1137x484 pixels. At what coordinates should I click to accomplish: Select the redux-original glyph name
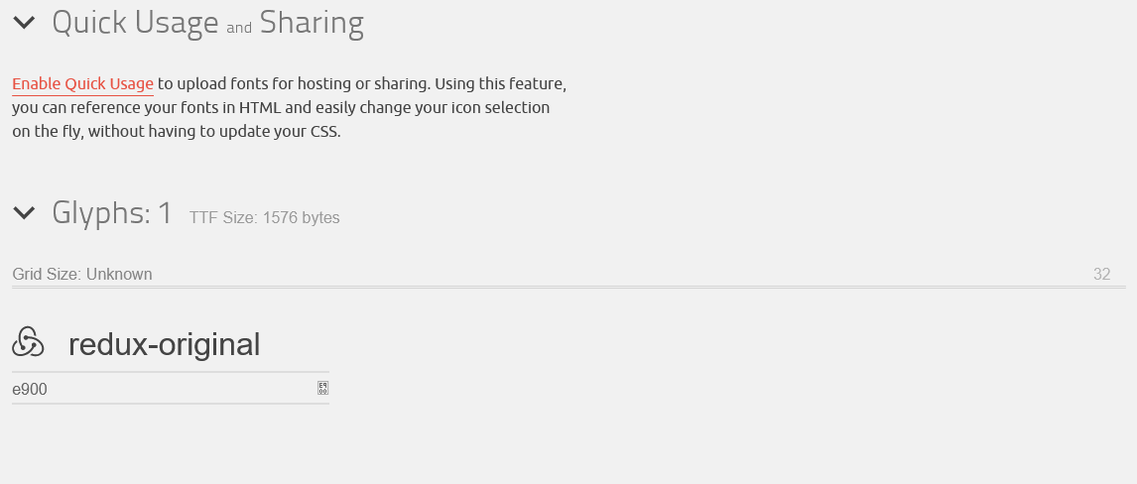click(164, 344)
